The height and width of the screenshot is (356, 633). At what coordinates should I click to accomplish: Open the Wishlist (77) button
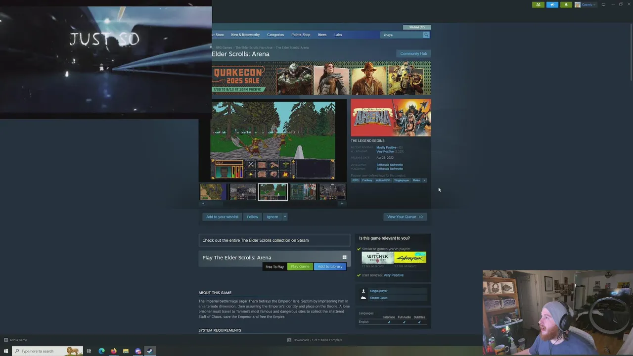417,27
